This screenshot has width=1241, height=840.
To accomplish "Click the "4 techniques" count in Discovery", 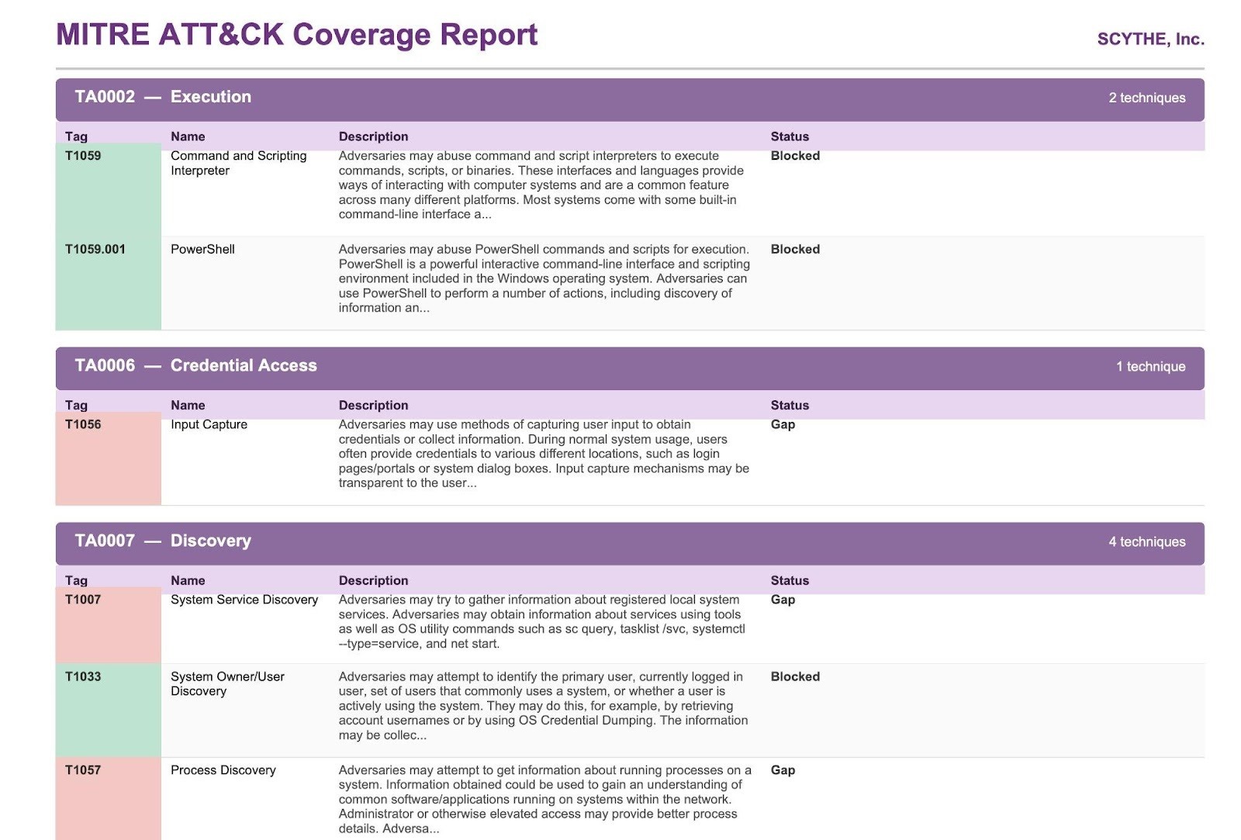I will coord(1146,542).
